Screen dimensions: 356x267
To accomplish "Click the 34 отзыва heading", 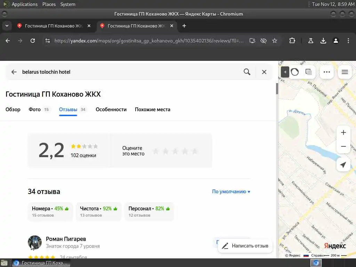I will [44, 192].
